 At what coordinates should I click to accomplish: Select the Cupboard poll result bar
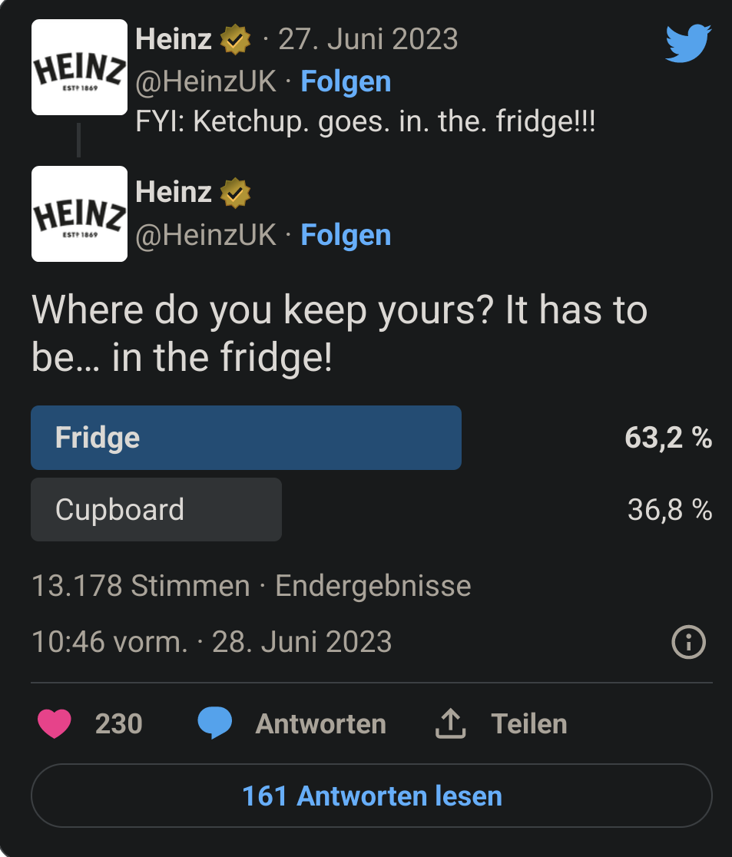coord(157,509)
